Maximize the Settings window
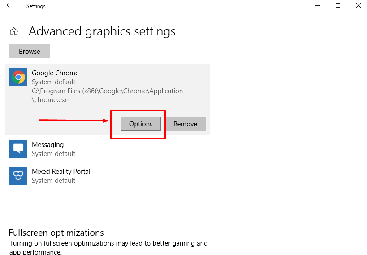The height and width of the screenshot is (255, 367). [338, 6]
